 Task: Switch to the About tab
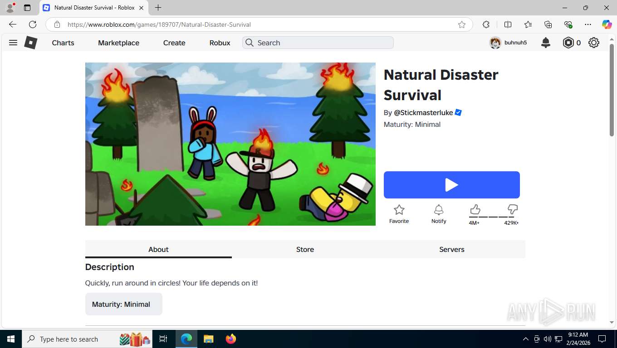(x=158, y=249)
